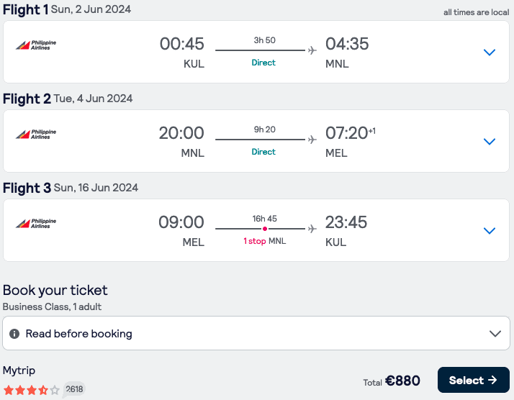This screenshot has width=514, height=400.
Task: Click the 2618 reviews count badge
Action: pyautogui.click(x=74, y=389)
